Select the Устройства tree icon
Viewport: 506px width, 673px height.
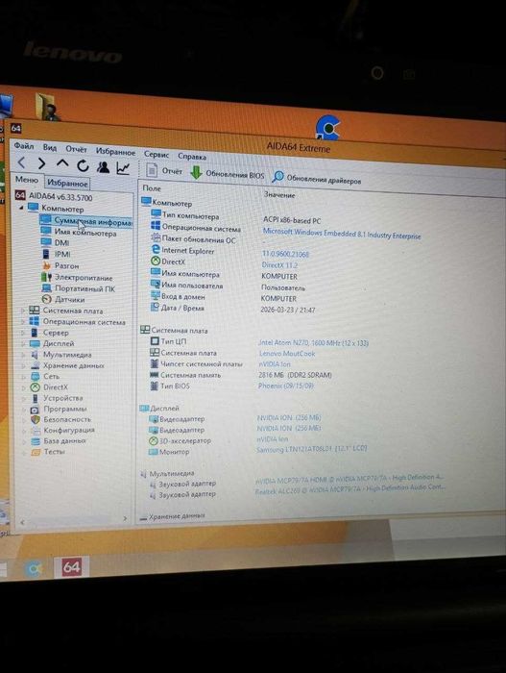point(35,398)
